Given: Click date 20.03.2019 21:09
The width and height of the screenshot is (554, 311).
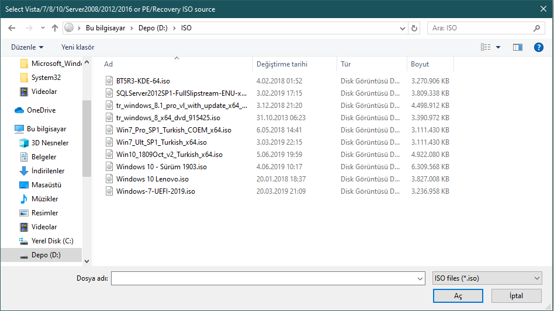Looking at the screenshot, I should pos(281,191).
